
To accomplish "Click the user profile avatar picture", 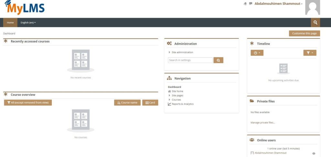I will (x=313, y=7).
